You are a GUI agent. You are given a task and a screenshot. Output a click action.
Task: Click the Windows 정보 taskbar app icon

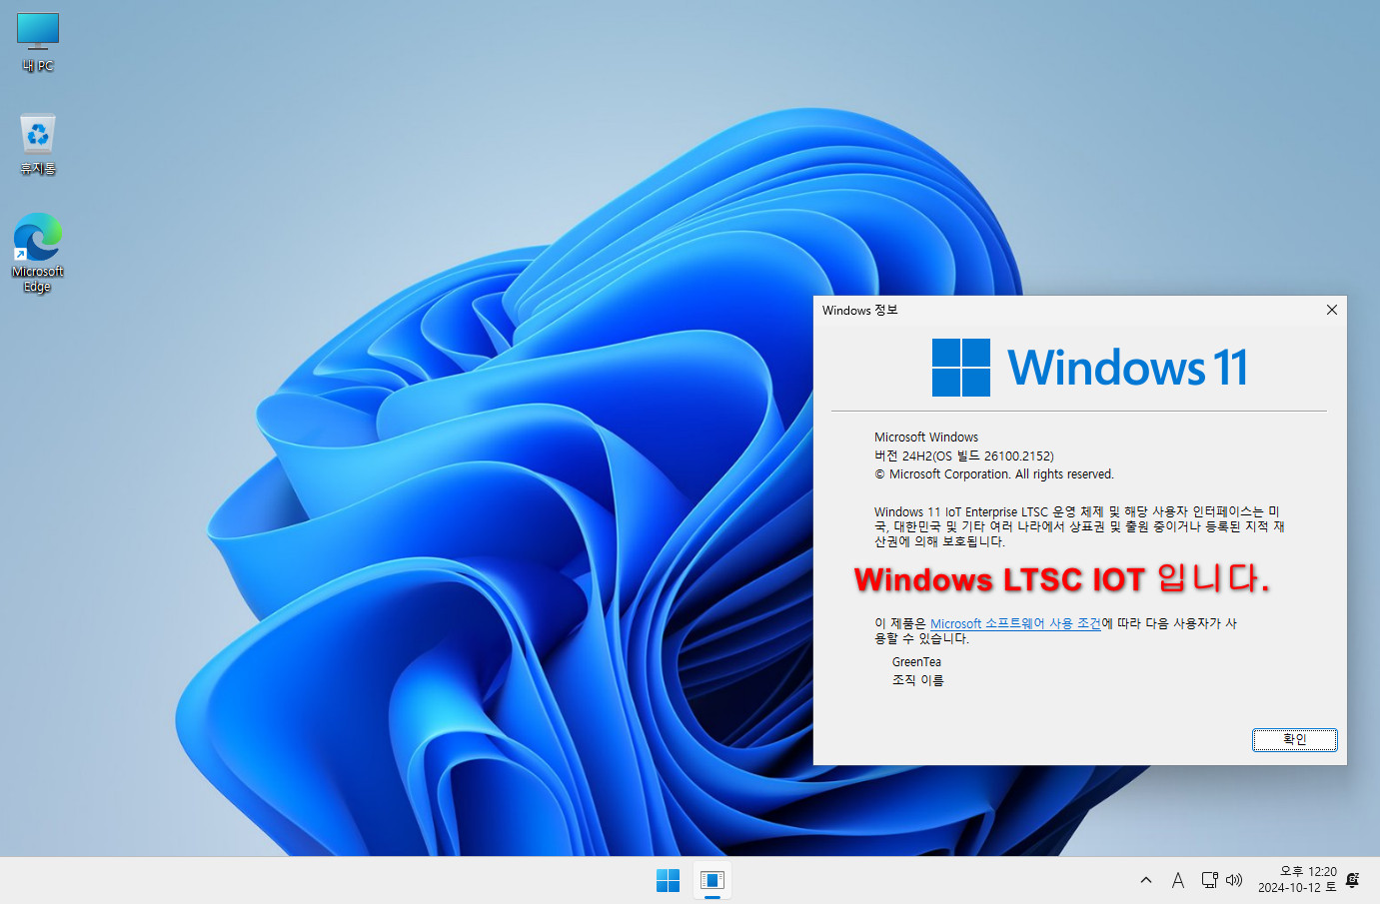pos(712,880)
